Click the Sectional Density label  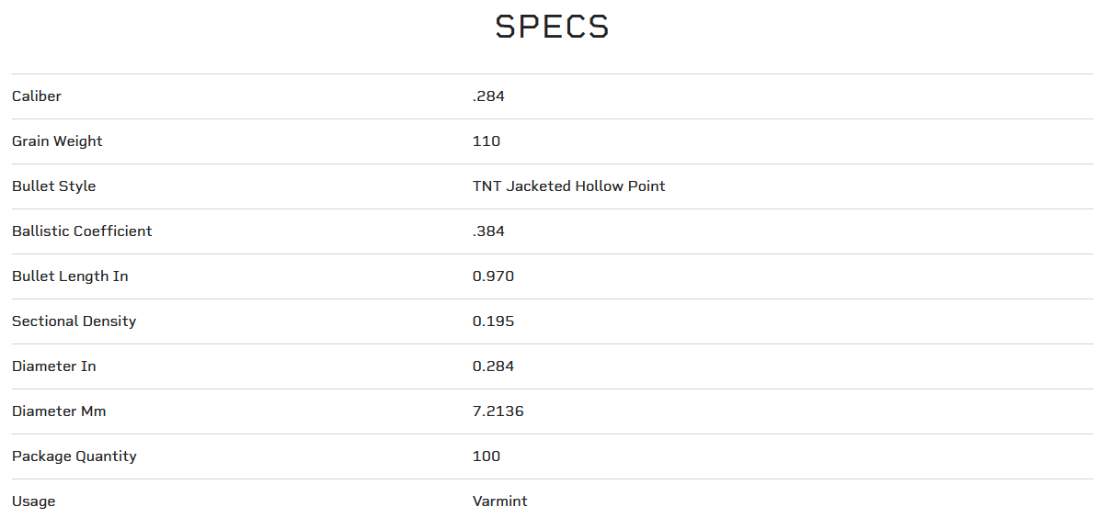[74, 321]
